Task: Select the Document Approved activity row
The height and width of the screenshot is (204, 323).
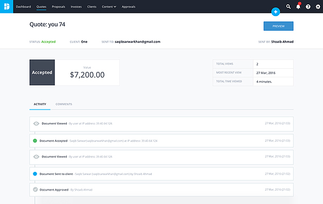Action: pyautogui.click(x=161, y=190)
